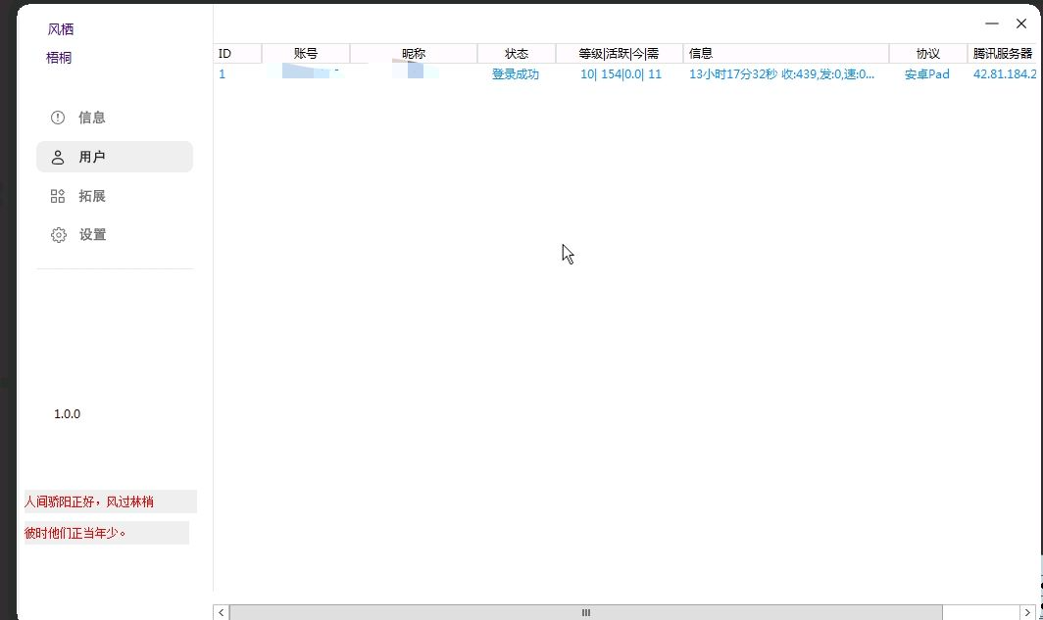Click the 账号 column header

click(x=306, y=54)
